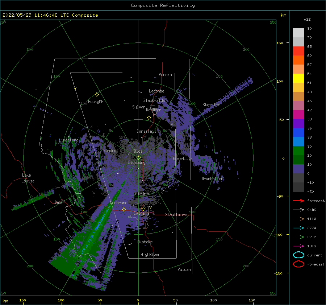
Task: Click the yellow diamond marker above Calgary
Action: [143, 209]
